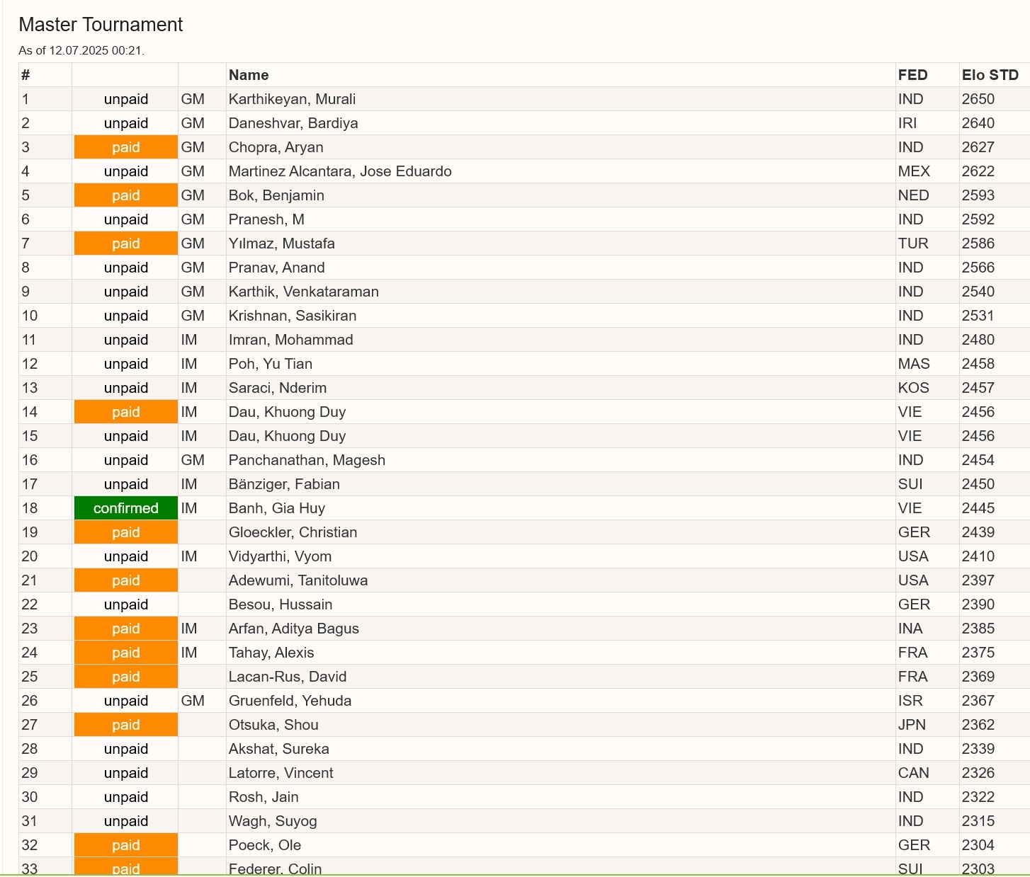Click the Elo value "2304"
Image resolution: width=1030 pixels, height=877 pixels.
(978, 845)
